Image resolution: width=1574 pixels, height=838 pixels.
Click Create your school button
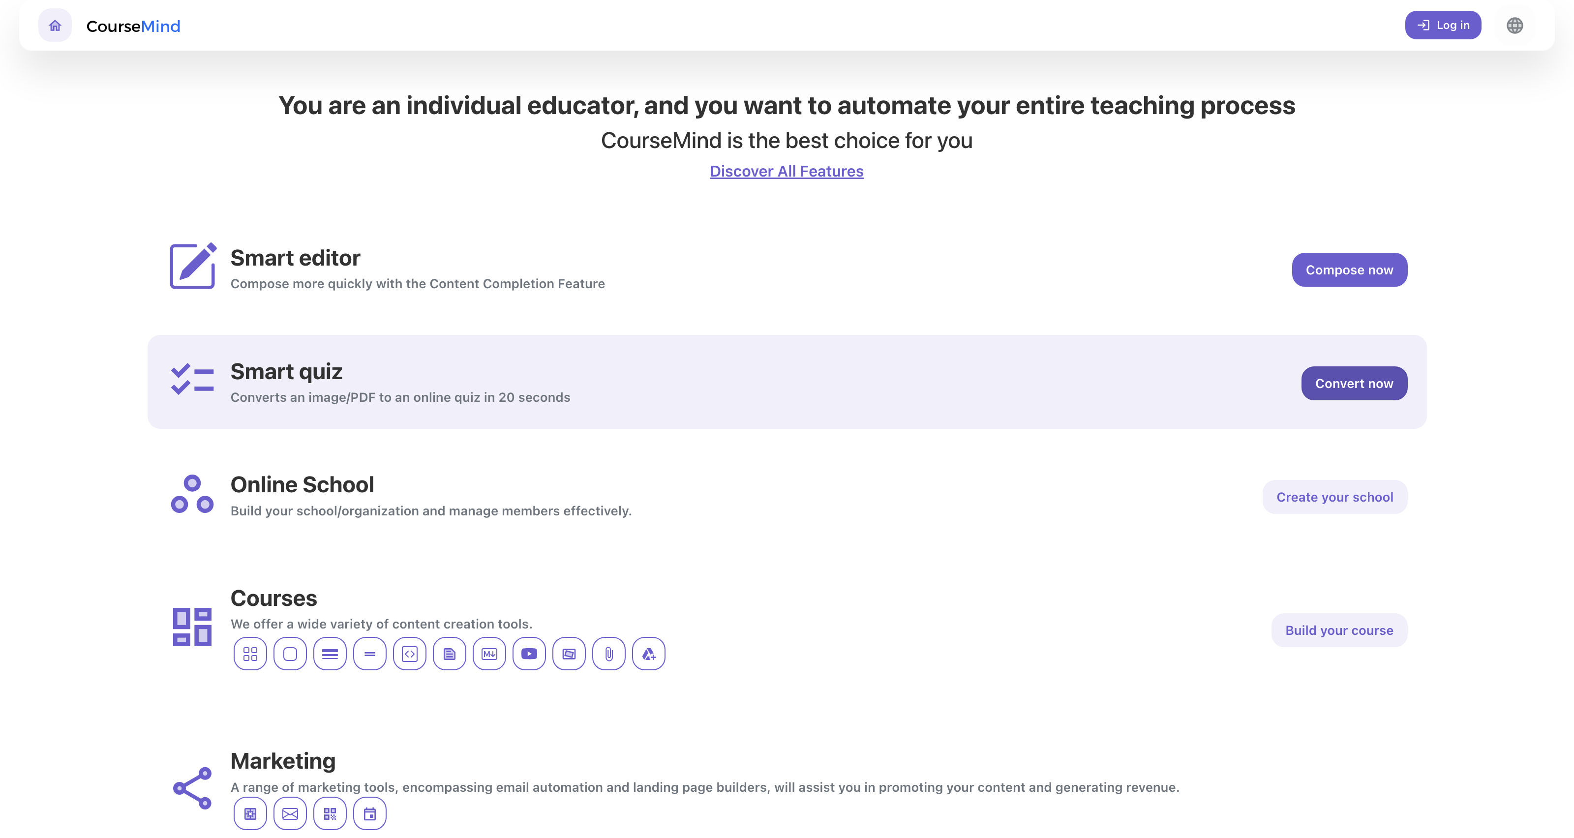[x=1334, y=497]
